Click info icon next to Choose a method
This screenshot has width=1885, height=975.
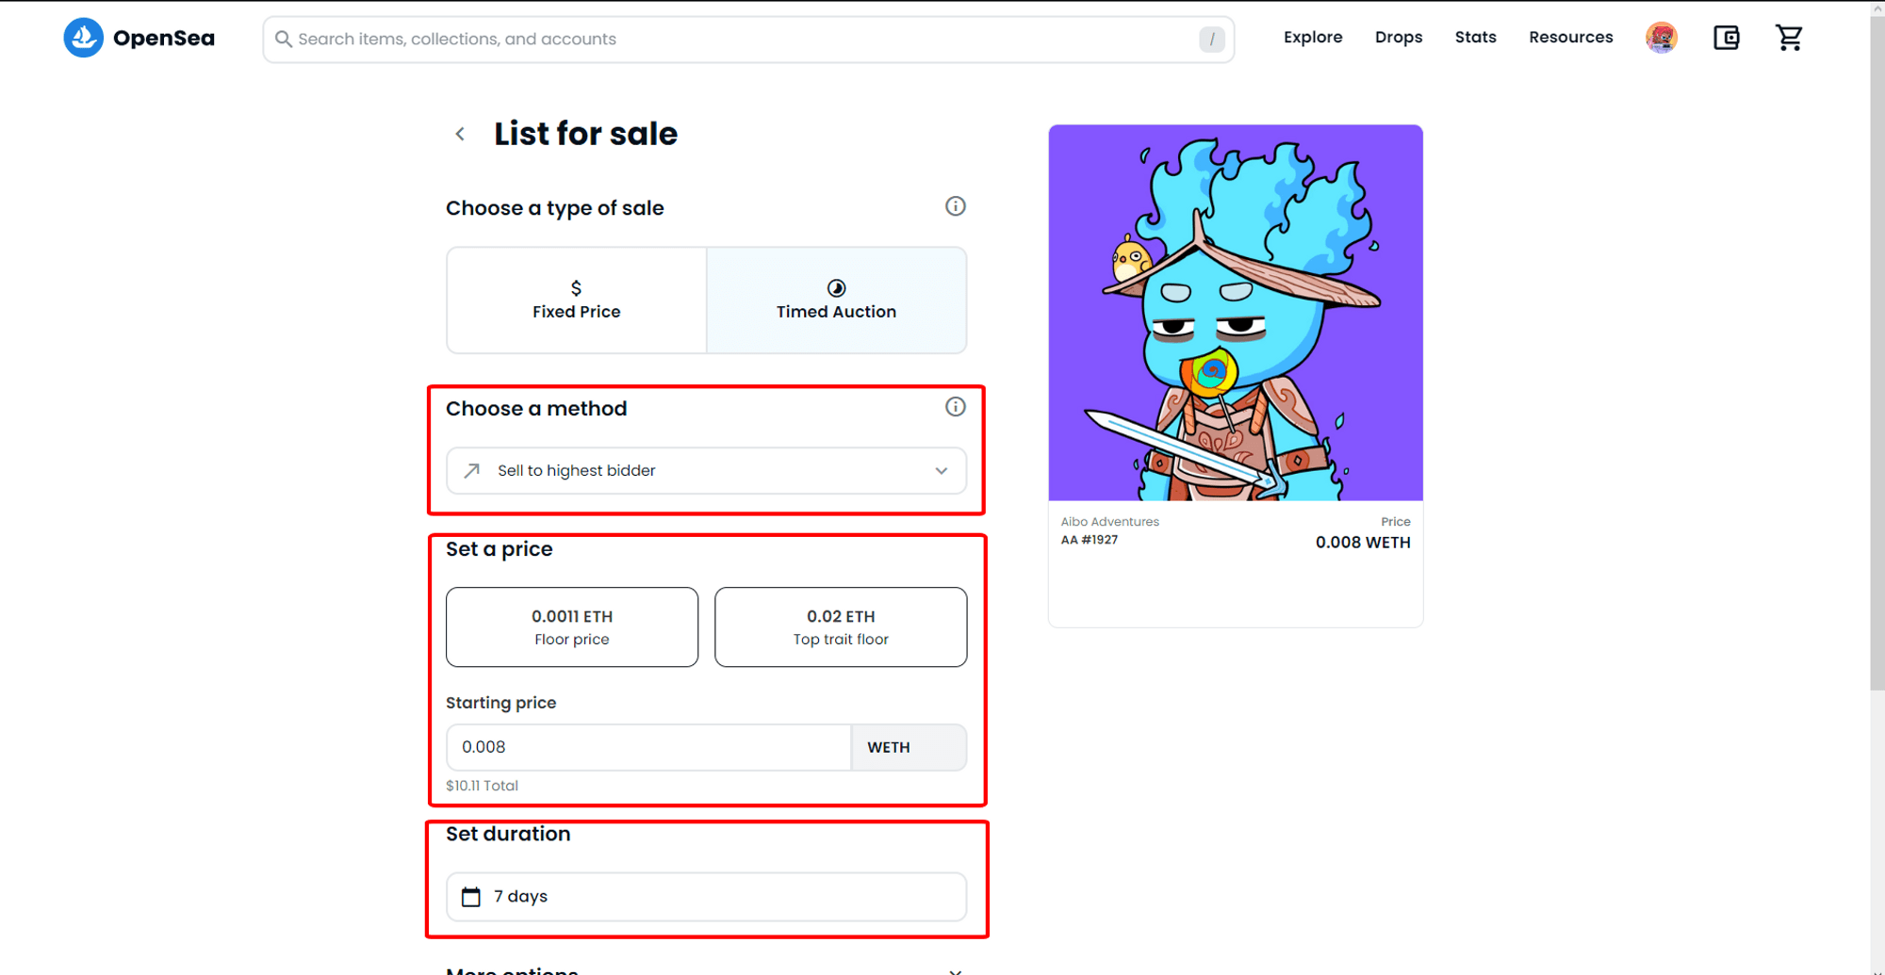(955, 407)
